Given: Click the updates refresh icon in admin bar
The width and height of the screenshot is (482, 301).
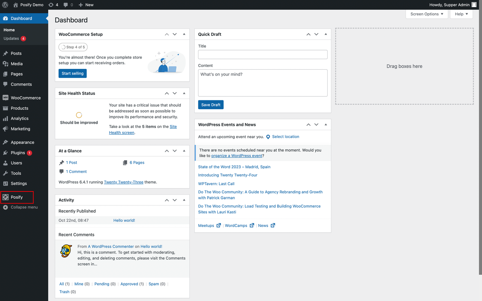Looking at the screenshot, I should tap(51, 5).
